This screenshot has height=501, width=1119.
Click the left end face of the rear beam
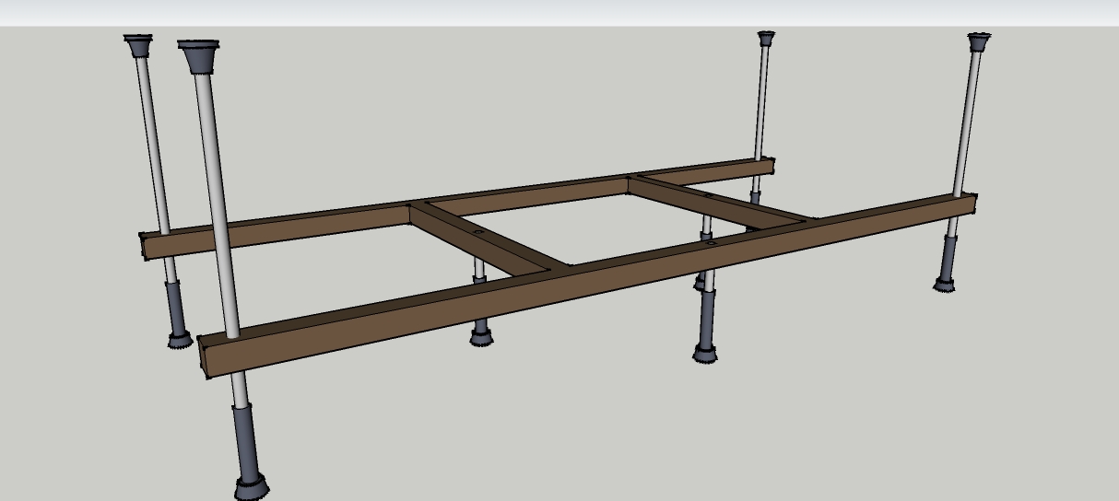[x=143, y=246]
